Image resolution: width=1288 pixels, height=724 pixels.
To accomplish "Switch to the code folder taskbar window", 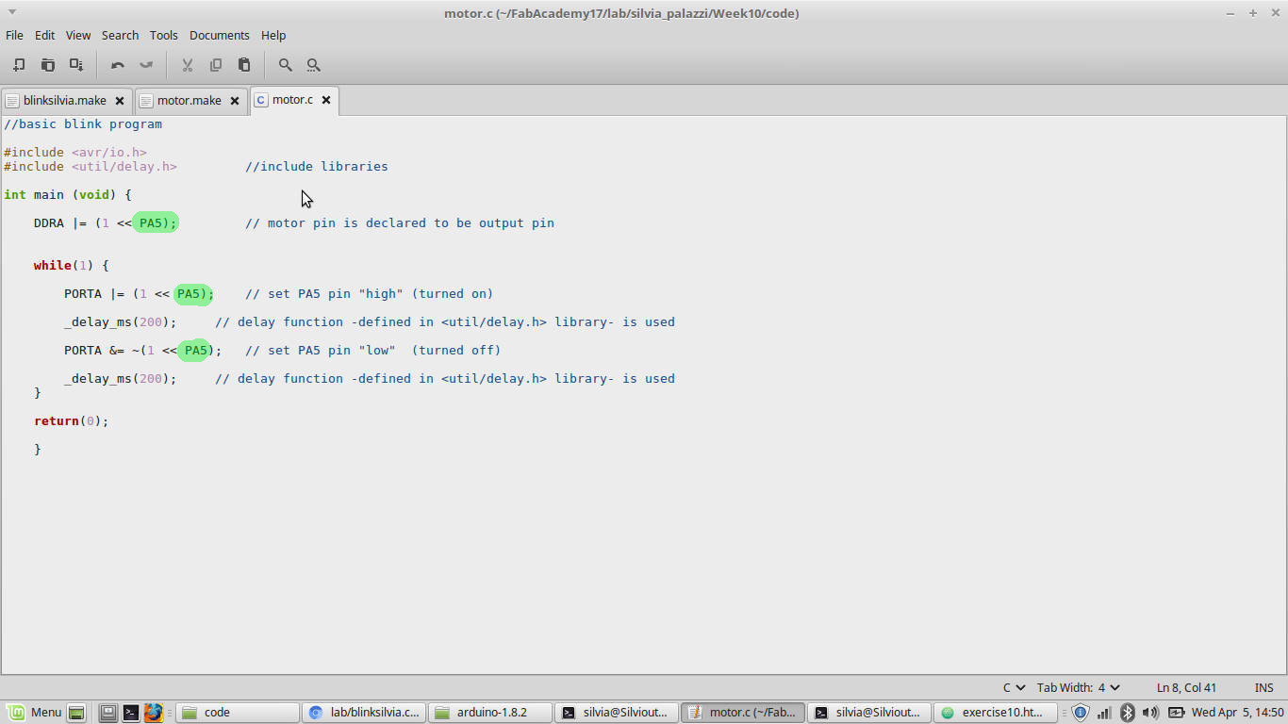I will [238, 713].
